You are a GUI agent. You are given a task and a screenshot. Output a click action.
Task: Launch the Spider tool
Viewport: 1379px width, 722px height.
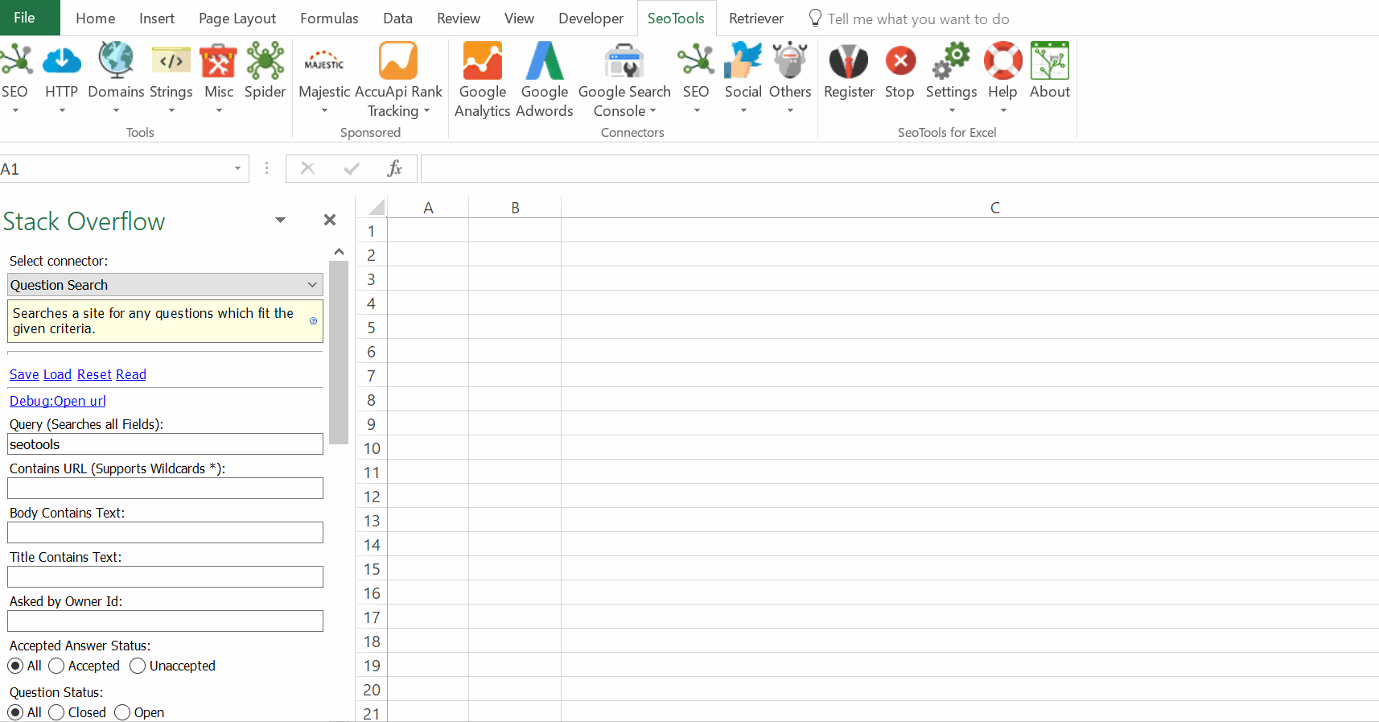click(266, 61)
